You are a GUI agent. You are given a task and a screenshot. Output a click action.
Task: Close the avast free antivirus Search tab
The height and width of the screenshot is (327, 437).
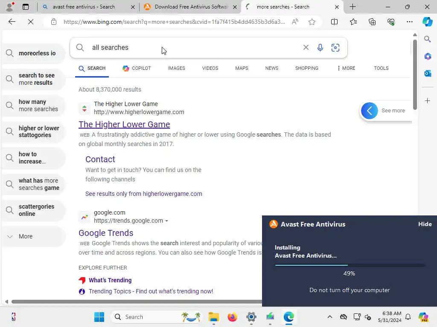click(133, 7)
